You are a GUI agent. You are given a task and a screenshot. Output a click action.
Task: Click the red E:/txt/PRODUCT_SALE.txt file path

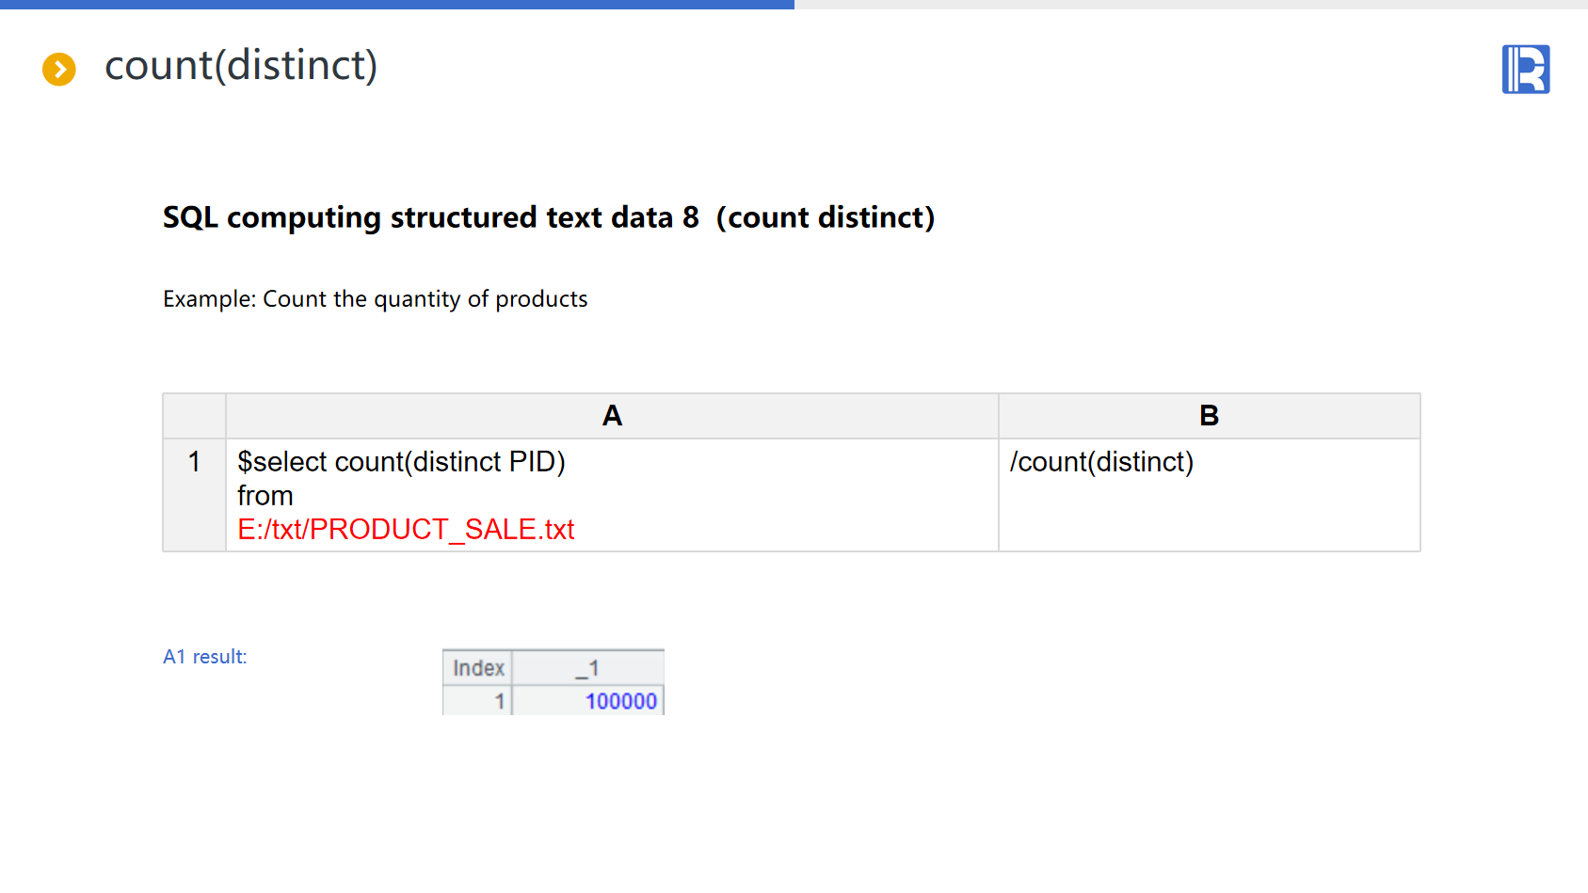point(406,530)
